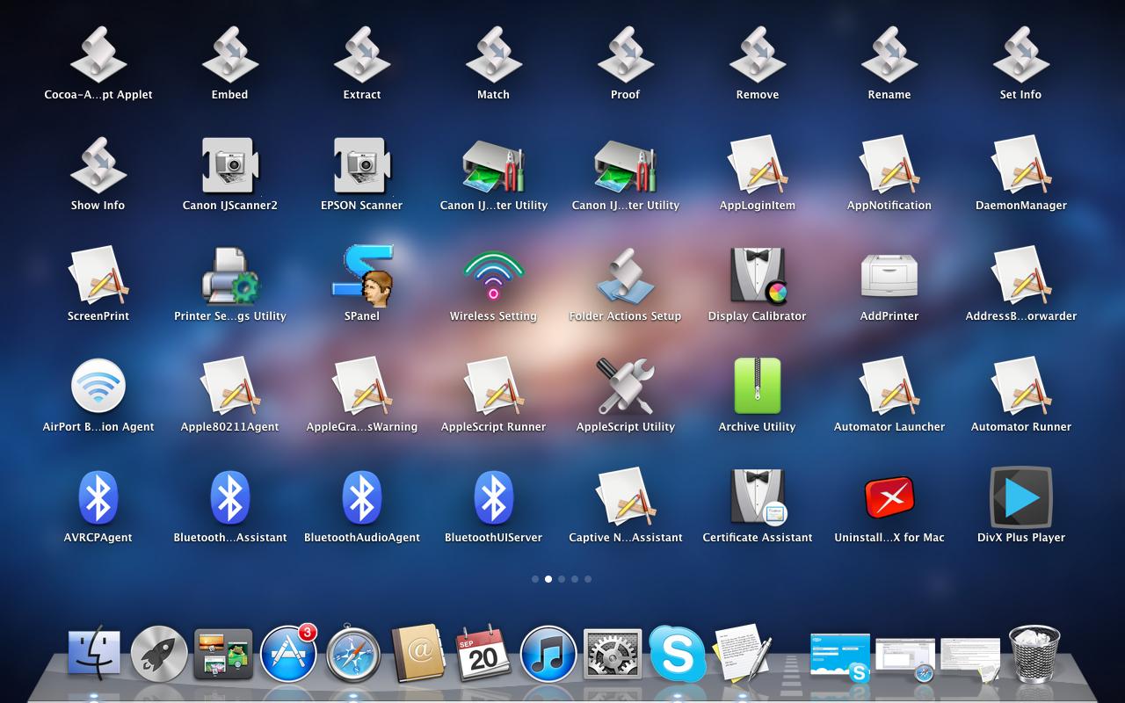The image size is (1125, 703).
Task: Restore the minimized TextEdit document window
Action: coord(970,659)
